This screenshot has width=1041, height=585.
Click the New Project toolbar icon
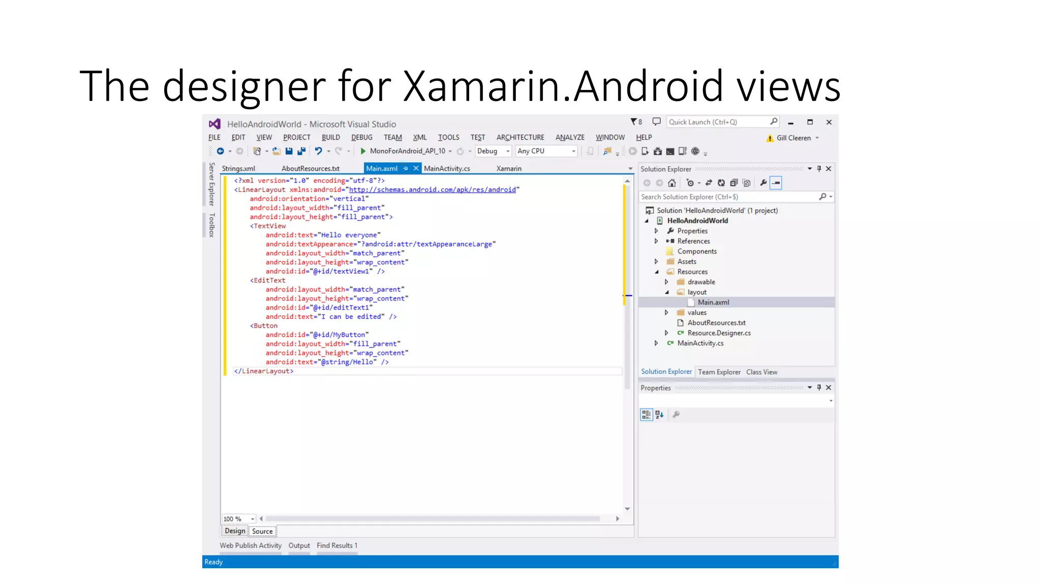click(x=257, y=151)
